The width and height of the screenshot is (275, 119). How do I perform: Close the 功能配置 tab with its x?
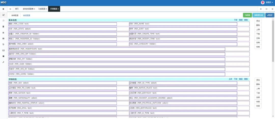(46, 9)
